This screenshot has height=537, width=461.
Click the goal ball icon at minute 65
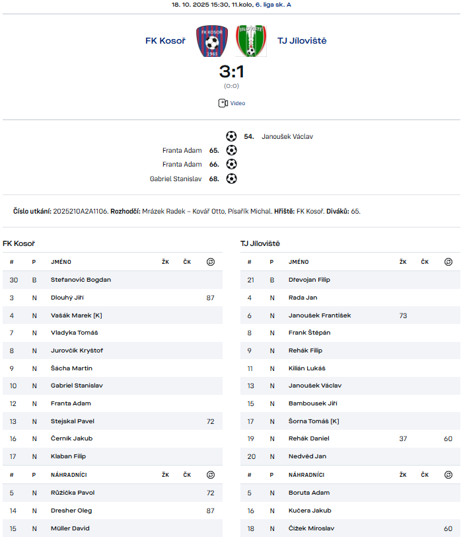pyautogui.click(x=231, y=150)
